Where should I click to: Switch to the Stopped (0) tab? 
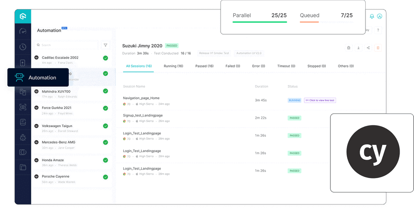[317, 66]
